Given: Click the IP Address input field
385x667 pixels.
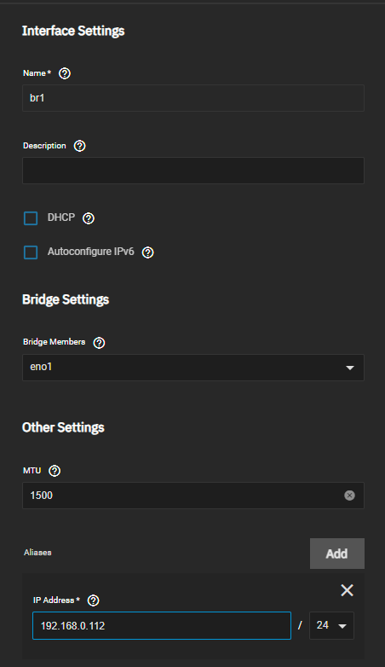Looking at the screenshot, I should pos(162,626).
